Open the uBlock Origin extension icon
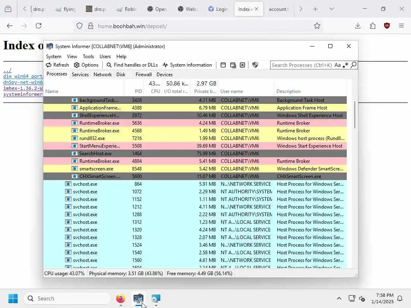Viewport: 411px width, 308px height. [387, 26]
